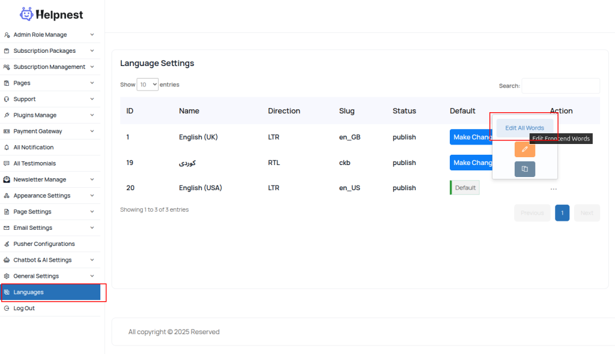Focus the language Search input field

[560, 86]
